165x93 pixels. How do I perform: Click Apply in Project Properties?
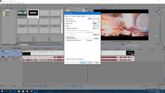pyautogui.click(x=97, y=63)
